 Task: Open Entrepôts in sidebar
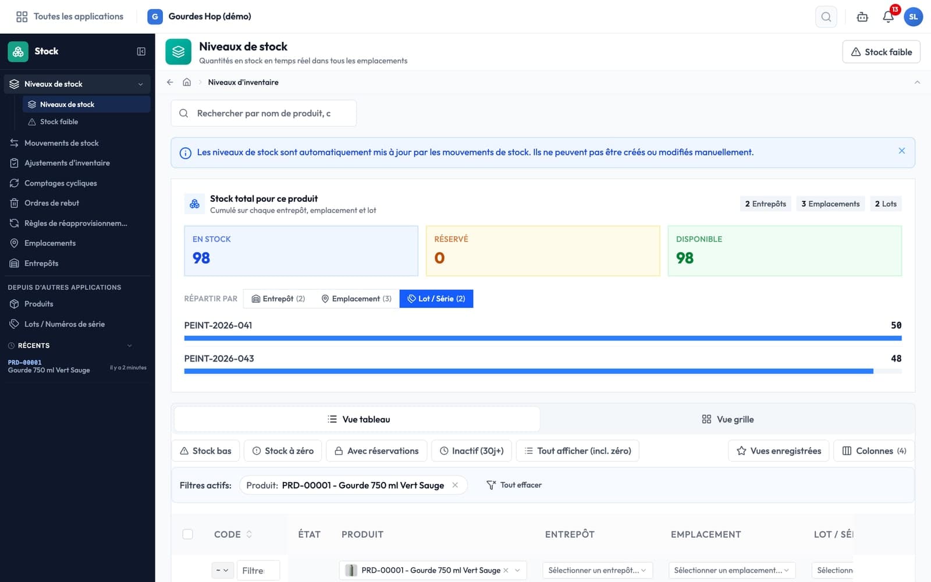[x=77, y=264]
